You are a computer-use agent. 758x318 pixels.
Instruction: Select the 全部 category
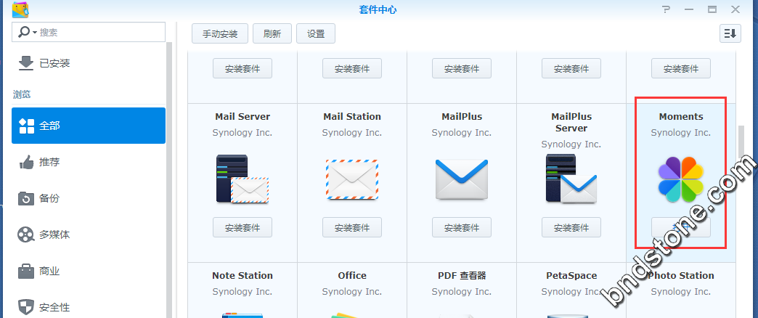[x=89, y=126]
